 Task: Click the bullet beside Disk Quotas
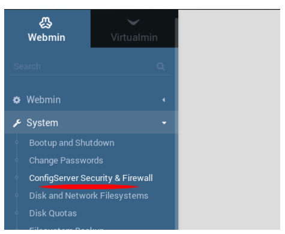(17, 213)
